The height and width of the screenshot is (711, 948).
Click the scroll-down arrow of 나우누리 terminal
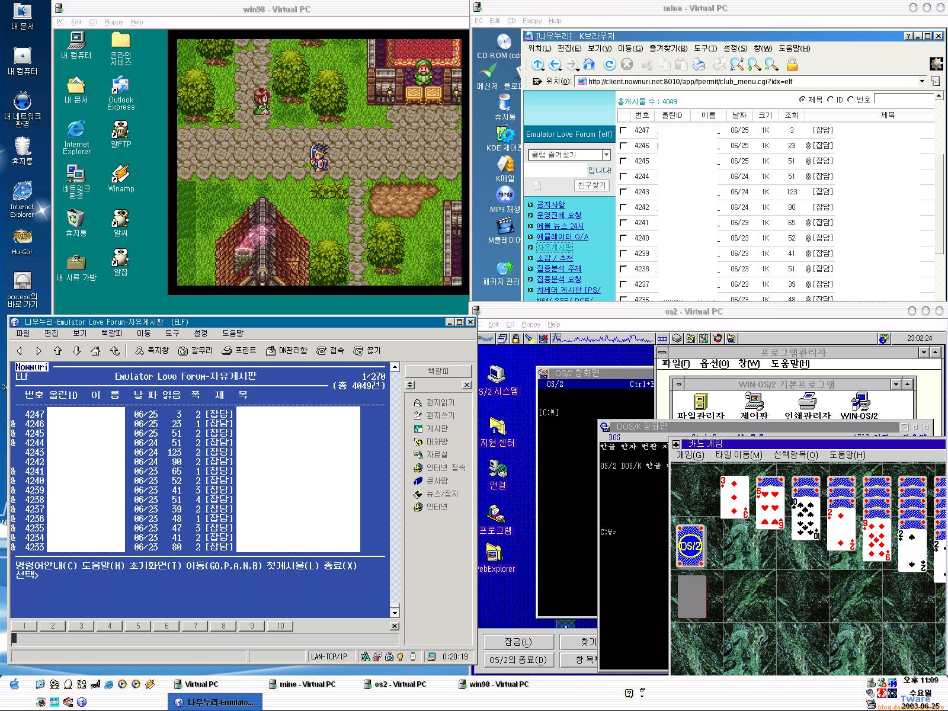click(x=395, y=613)
